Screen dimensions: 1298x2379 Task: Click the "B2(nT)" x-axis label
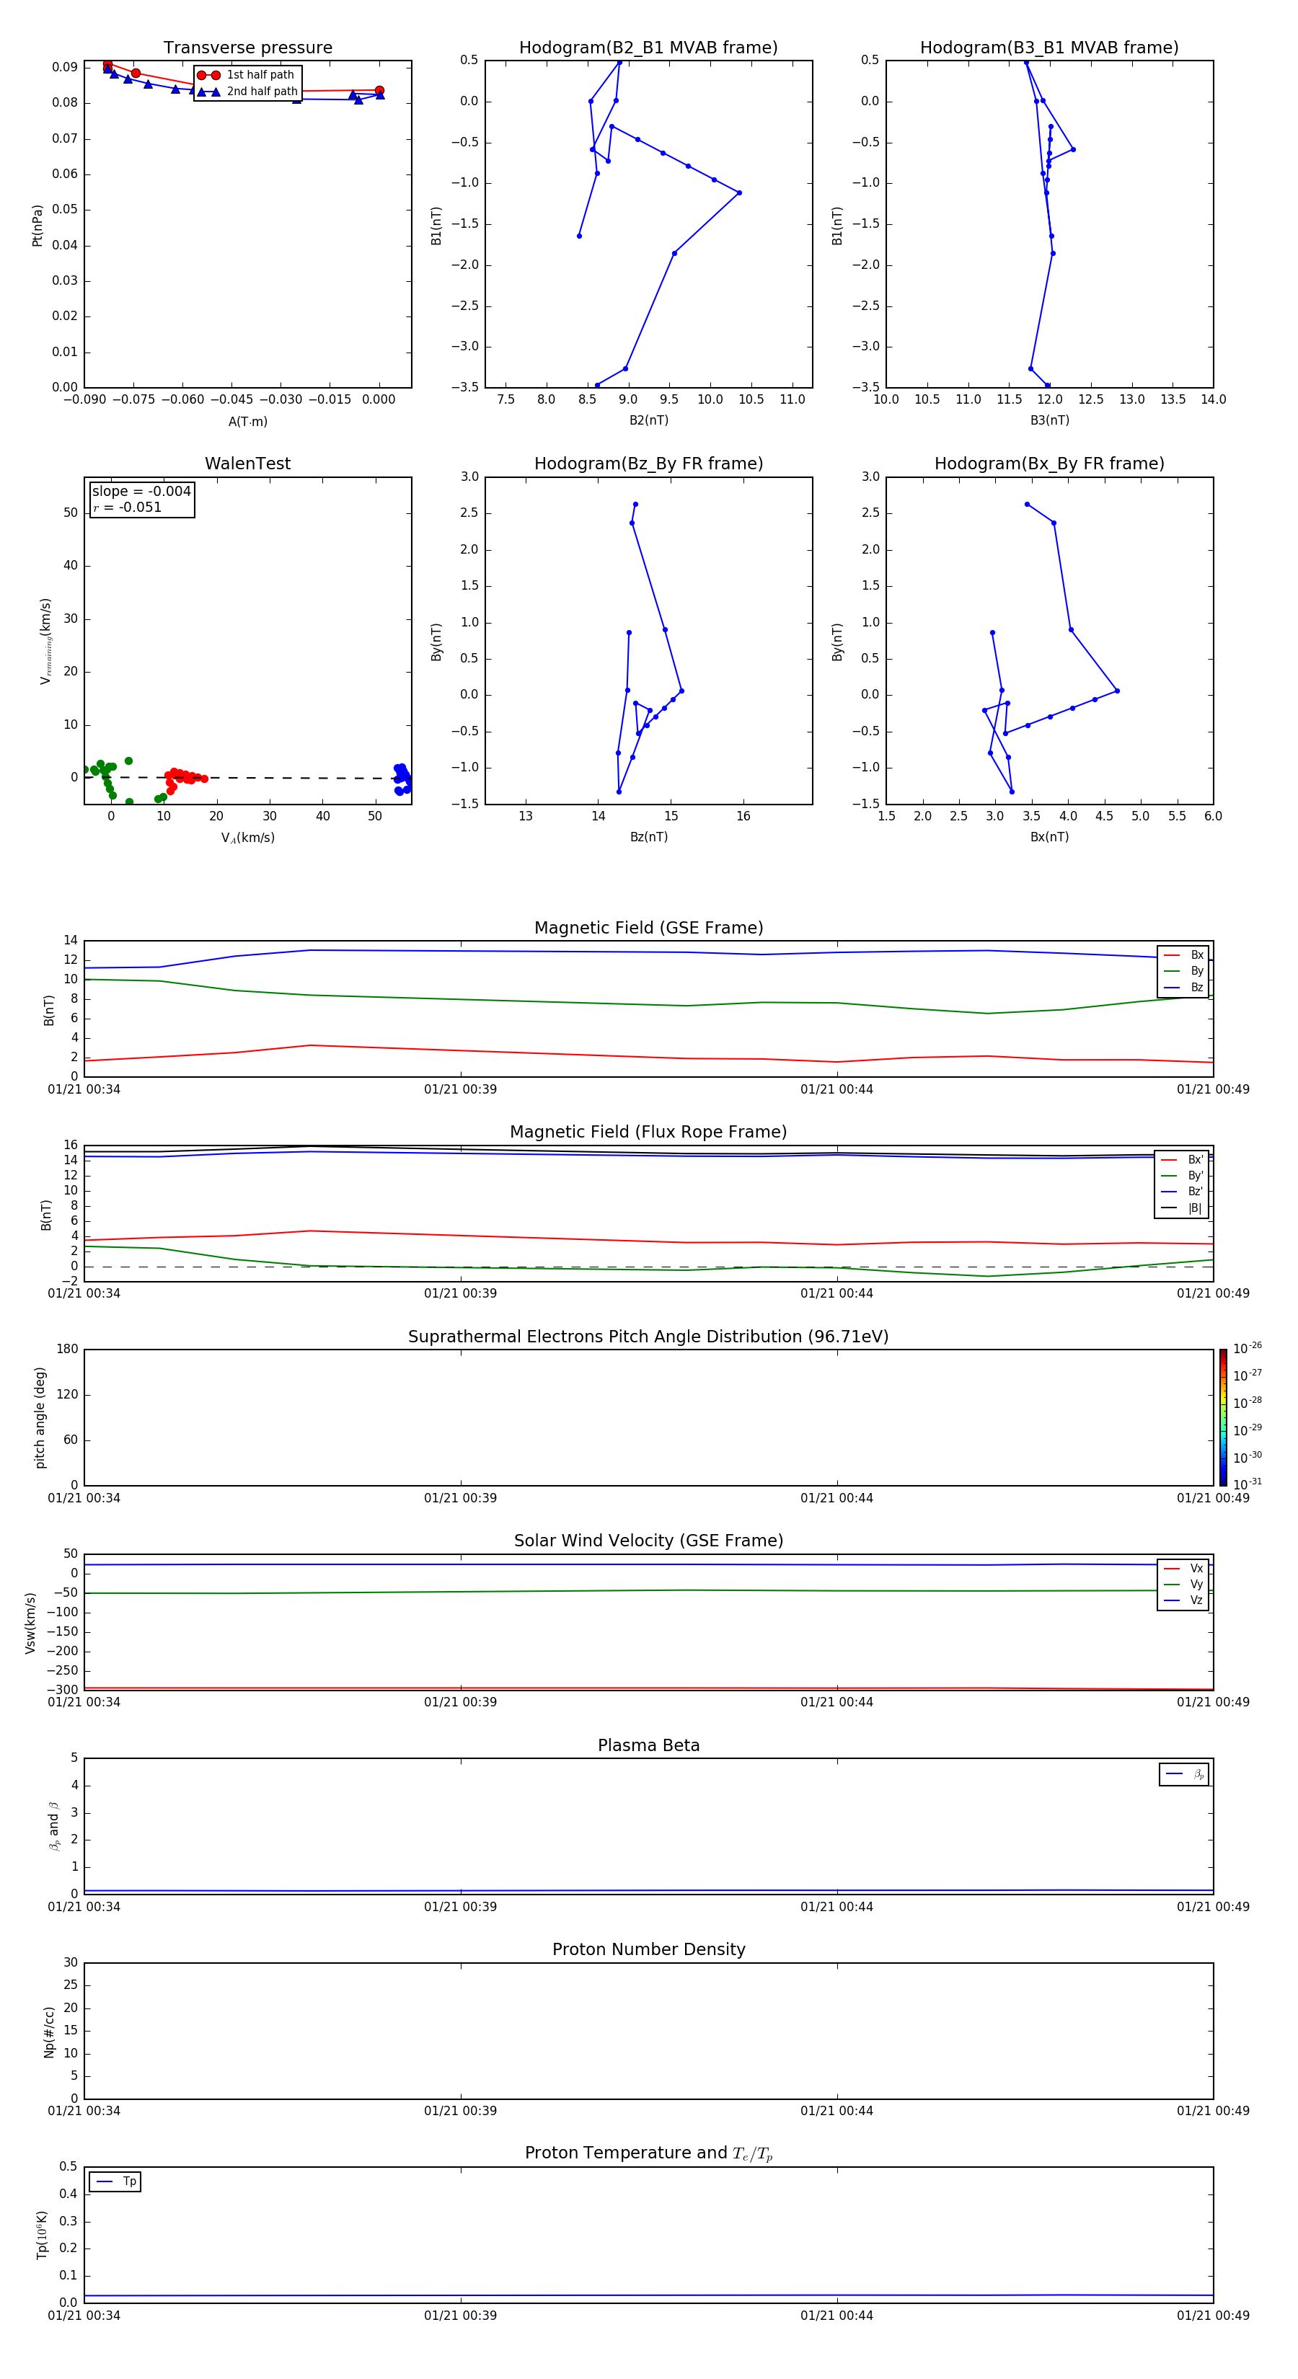pyautogui.click(x=648, y=420)
